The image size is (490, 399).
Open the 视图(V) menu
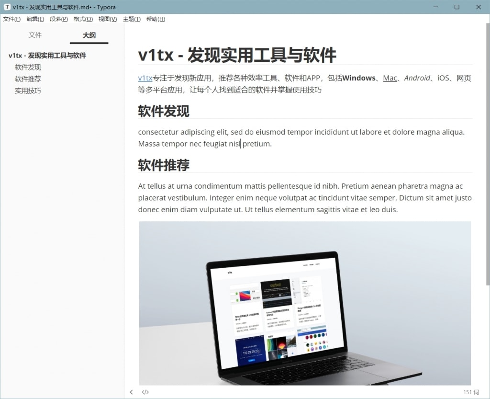[x=108, y=19]
